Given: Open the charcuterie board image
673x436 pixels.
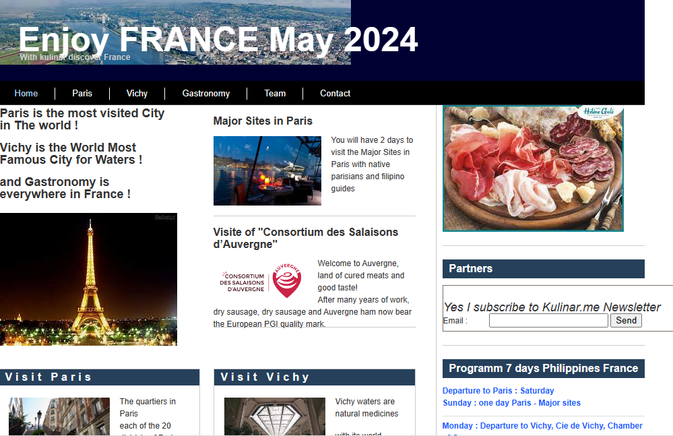Looking at the screenshot, I should click(x=533, y=168).
